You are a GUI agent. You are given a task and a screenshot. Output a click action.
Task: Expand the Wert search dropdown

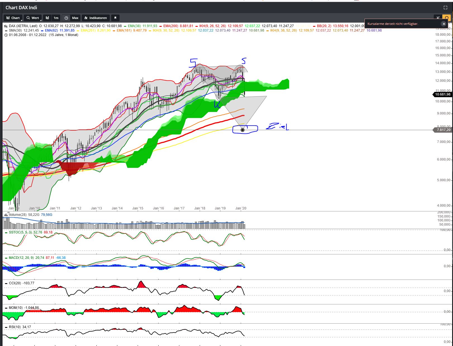(x=40, y=20)
